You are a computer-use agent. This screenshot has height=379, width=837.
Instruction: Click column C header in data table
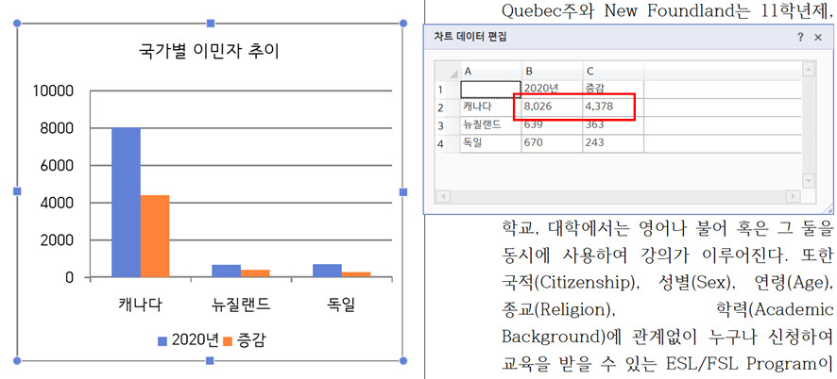point(613,71)
